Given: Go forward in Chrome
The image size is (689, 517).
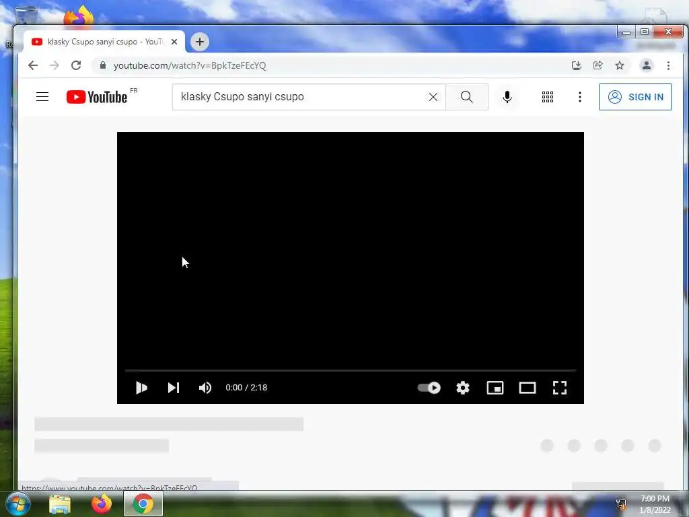Looking at the screenshot, I should pyautogui.click(x=55, y=65).
